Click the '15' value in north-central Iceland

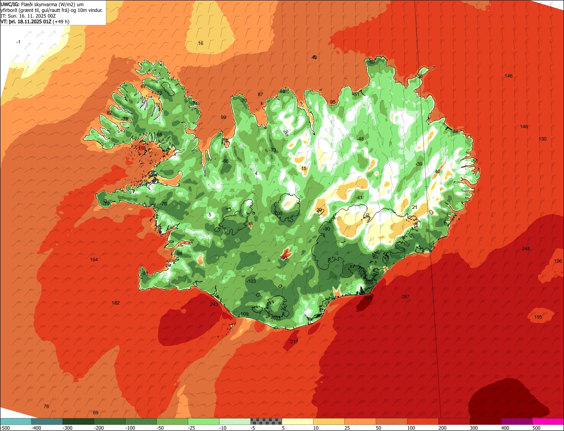pyautogui.click(x=304, y=169)
